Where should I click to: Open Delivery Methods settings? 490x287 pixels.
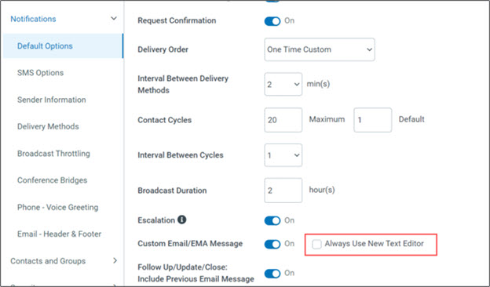pos(48,127)
